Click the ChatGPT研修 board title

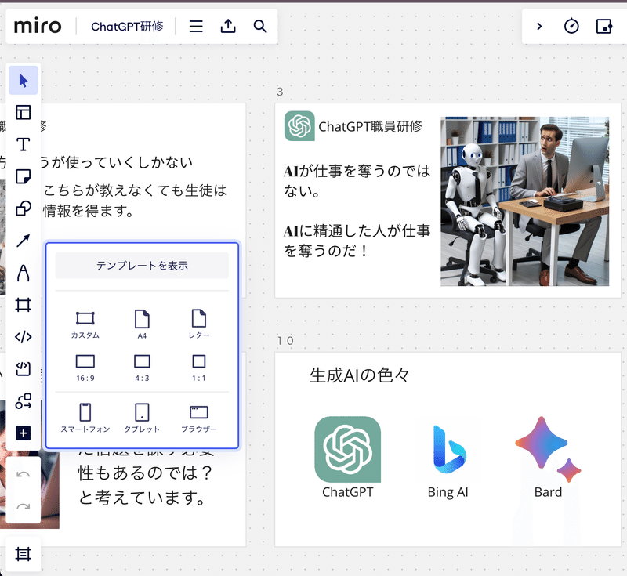point(127,27)
